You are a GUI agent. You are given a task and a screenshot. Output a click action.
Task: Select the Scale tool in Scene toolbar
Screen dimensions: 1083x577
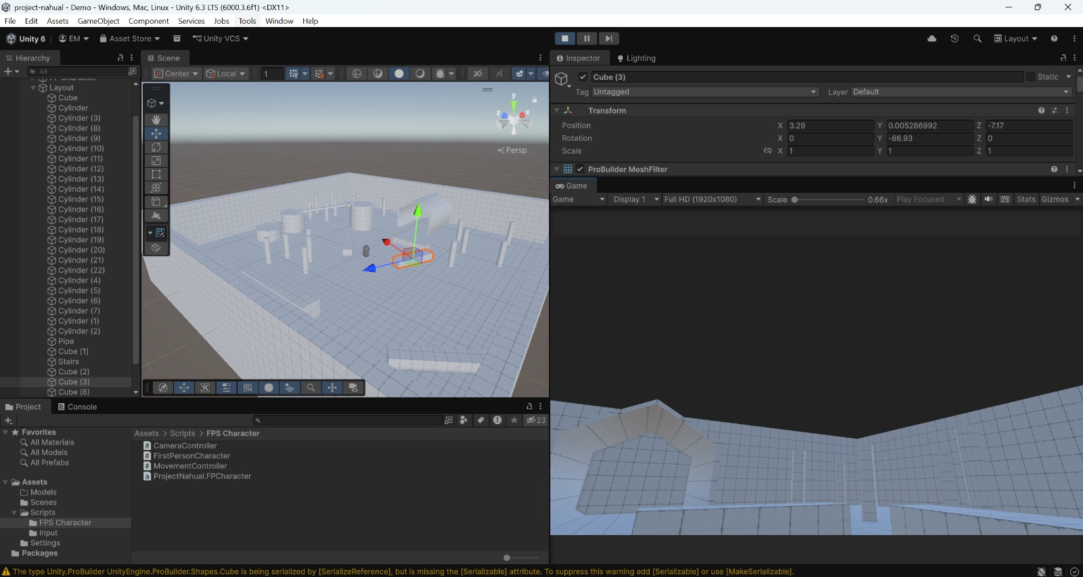[x=156, y=160]
